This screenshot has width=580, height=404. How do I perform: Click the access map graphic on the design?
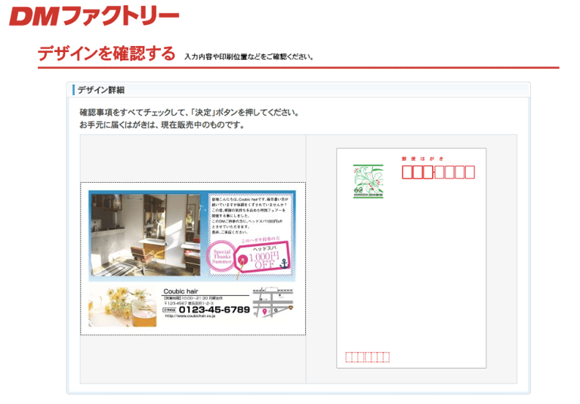tap(273, 302)
